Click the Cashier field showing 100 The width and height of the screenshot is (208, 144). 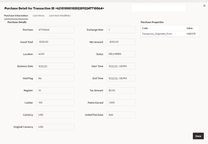point(55,103)
